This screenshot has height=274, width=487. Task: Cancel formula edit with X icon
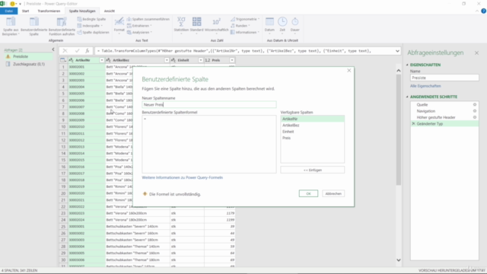pos(65,51)
